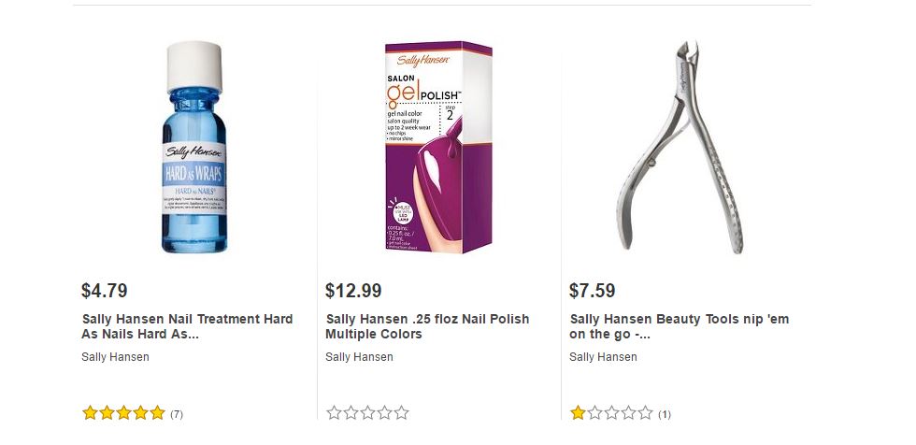View the (7) reviews for Hard As Nails
This screenshot has height=445, width=916.
(x=177, y=414)
